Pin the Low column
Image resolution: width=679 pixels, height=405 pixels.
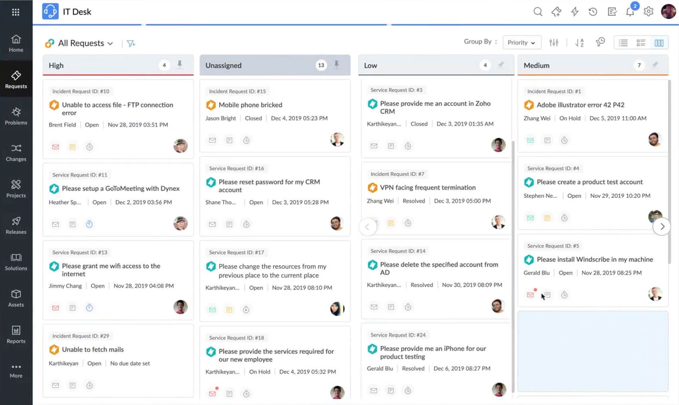501,64
